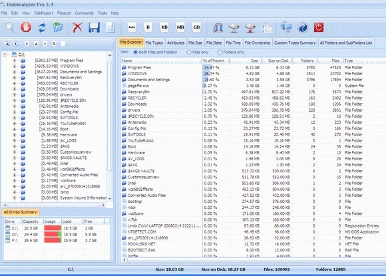The image size is (386, 276).
Task: Click the C:\ drive icon in drives summary
Action: point(7,228)
